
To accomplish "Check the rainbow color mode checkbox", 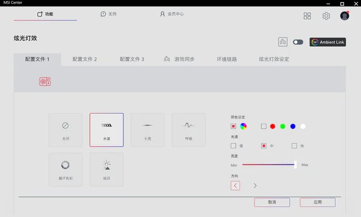I will click(x=233, y=126).
